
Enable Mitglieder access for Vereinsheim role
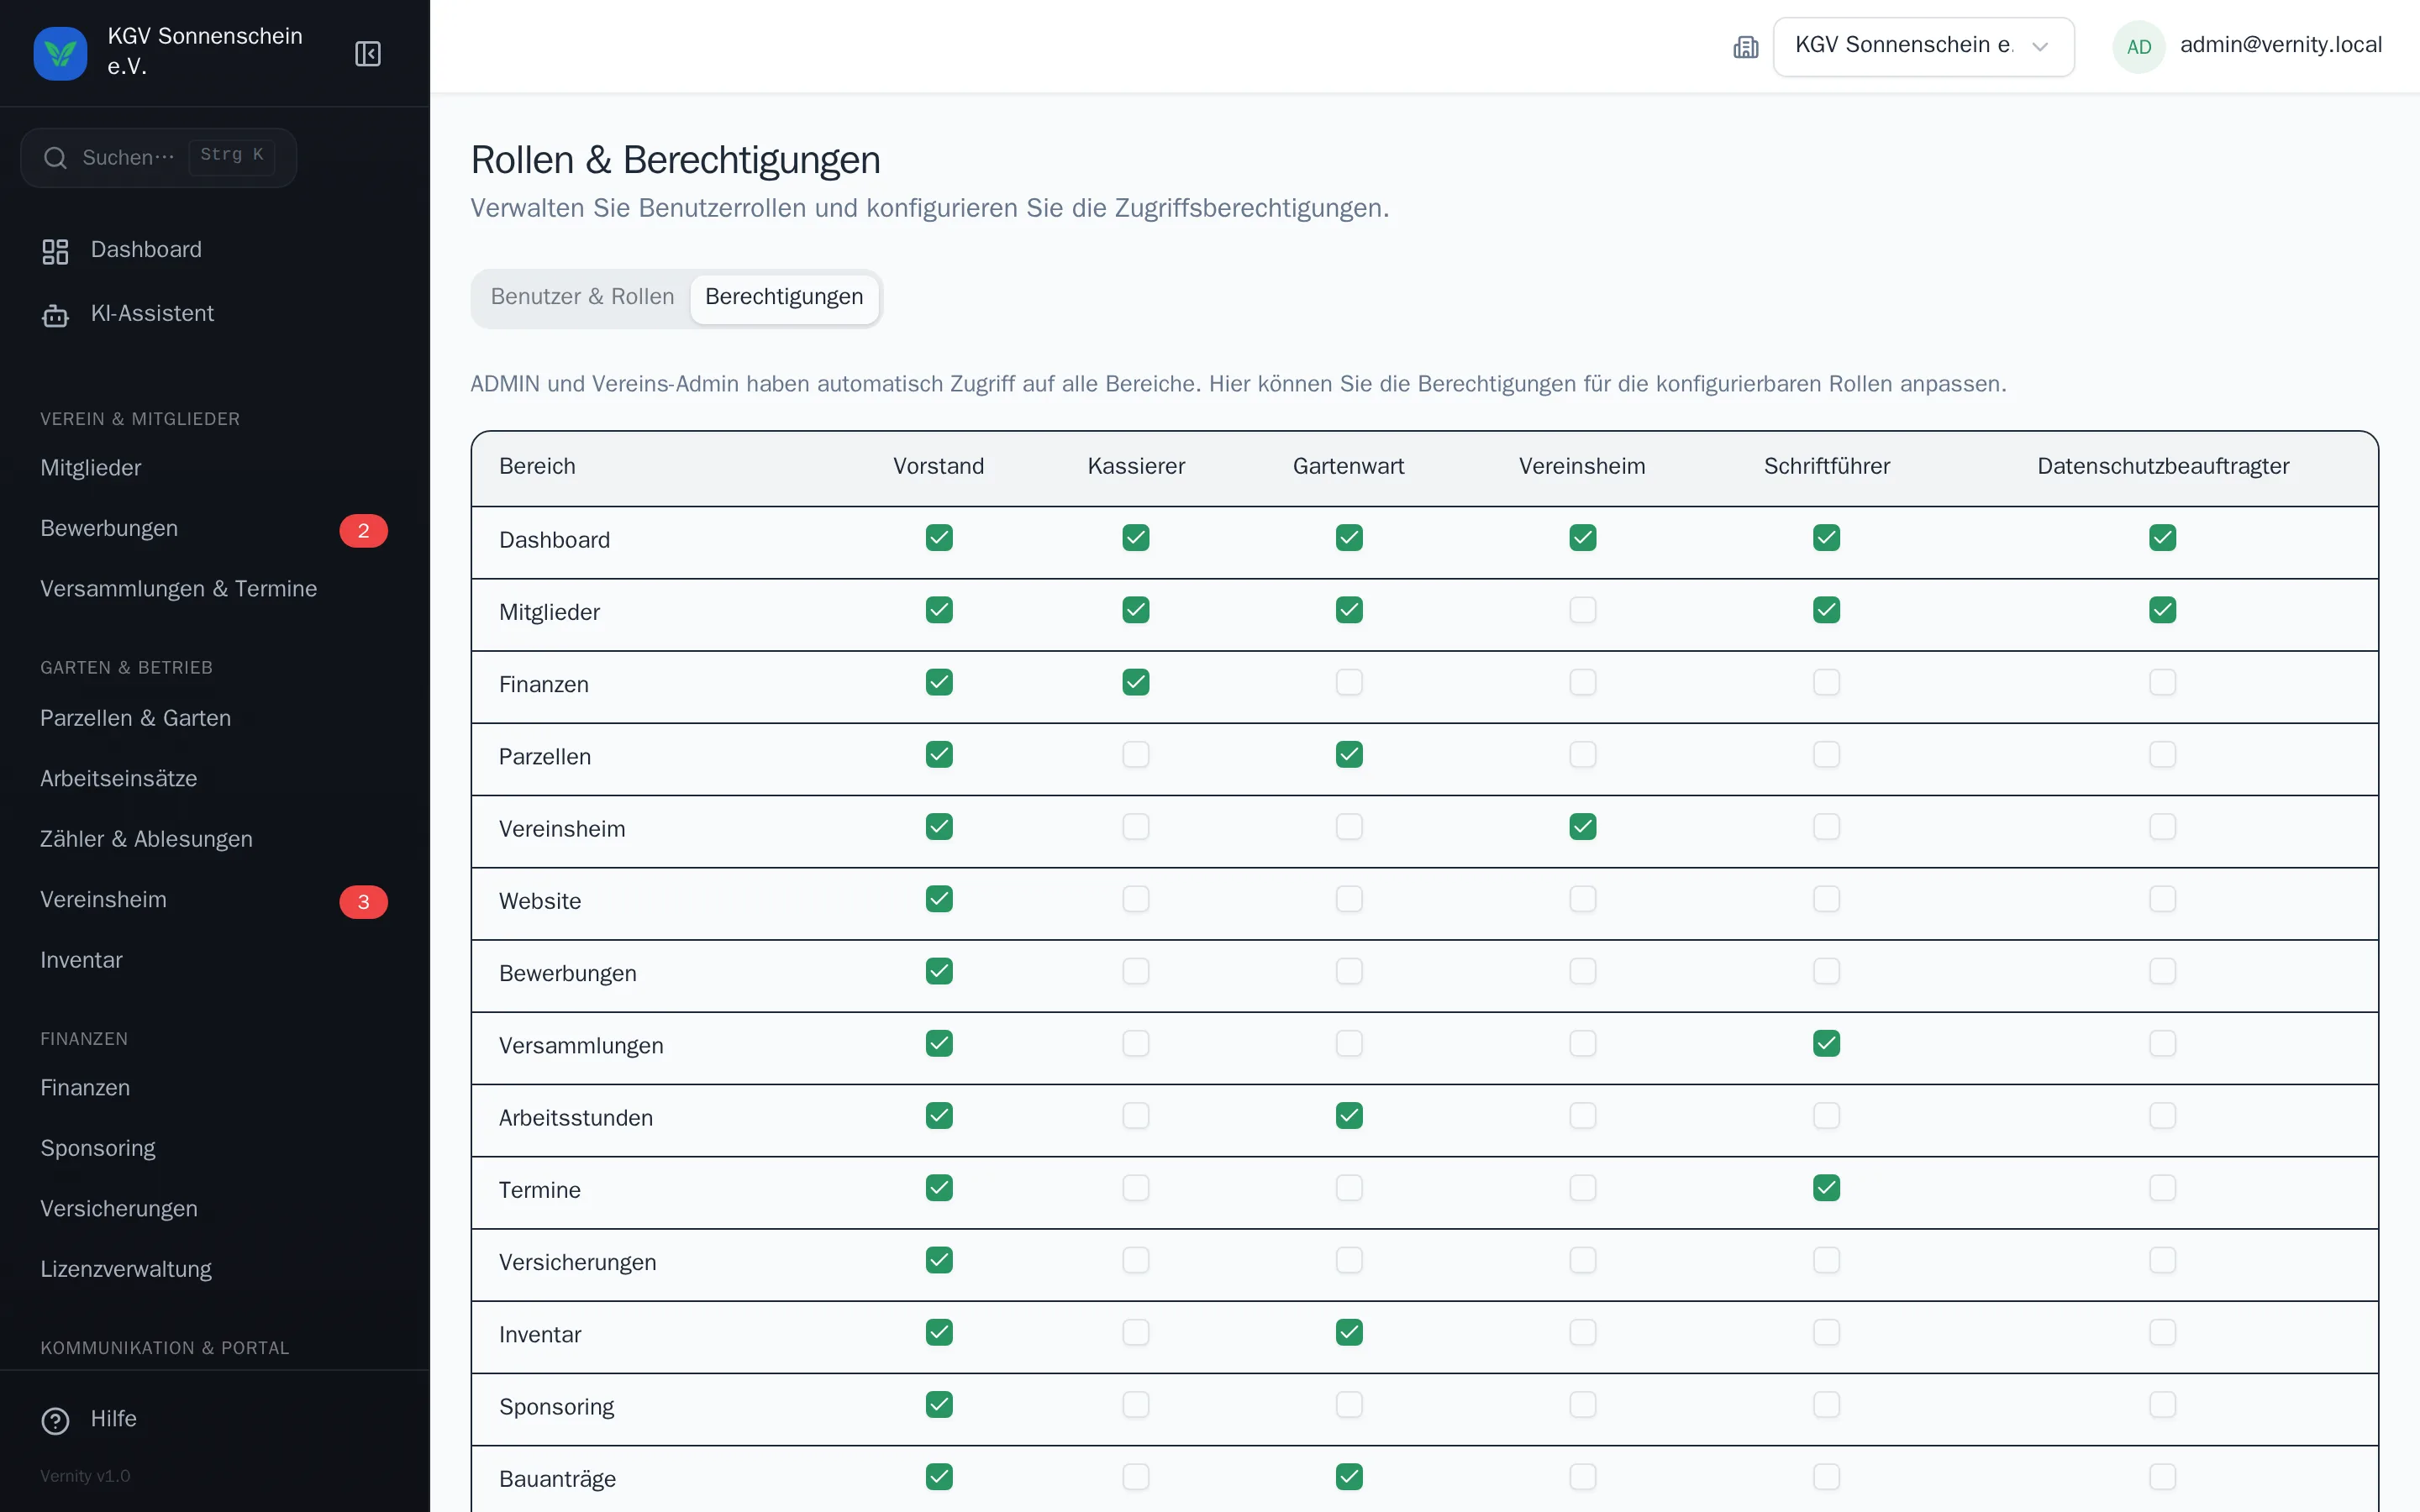click(x=1583, y=610)
